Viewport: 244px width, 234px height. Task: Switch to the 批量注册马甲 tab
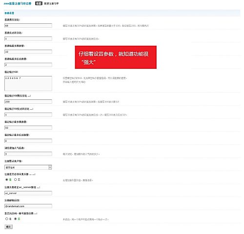coord(51,3)
